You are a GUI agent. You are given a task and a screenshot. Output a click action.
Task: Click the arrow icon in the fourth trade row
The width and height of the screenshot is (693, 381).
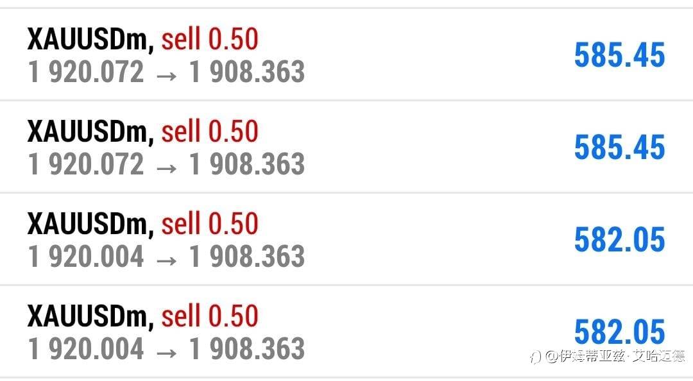[x=166, y=351]
